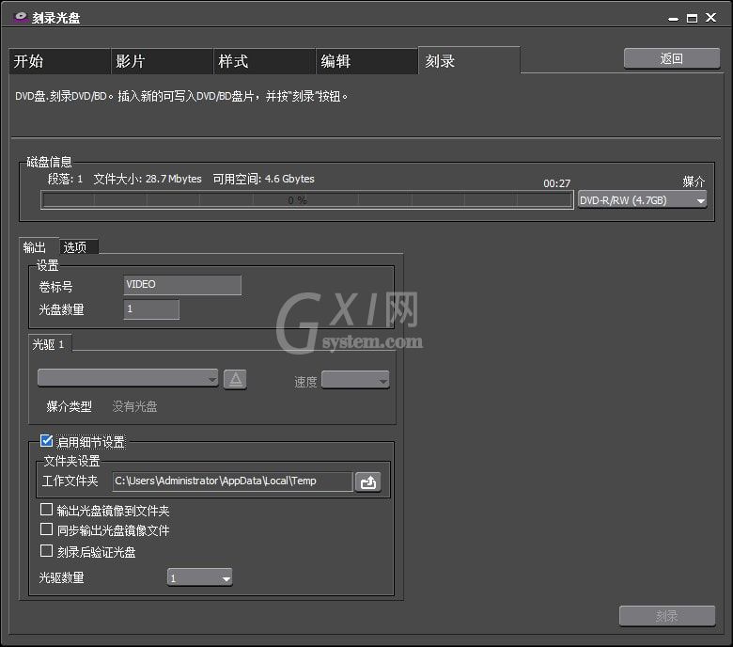
Task: Click the disk usage progress bar
Action: point(306,200)
